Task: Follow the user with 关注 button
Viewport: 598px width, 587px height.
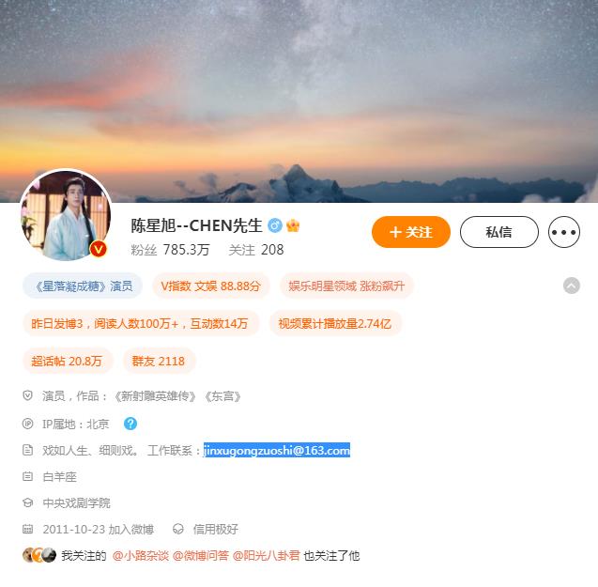Action: (x=411, y=232)
